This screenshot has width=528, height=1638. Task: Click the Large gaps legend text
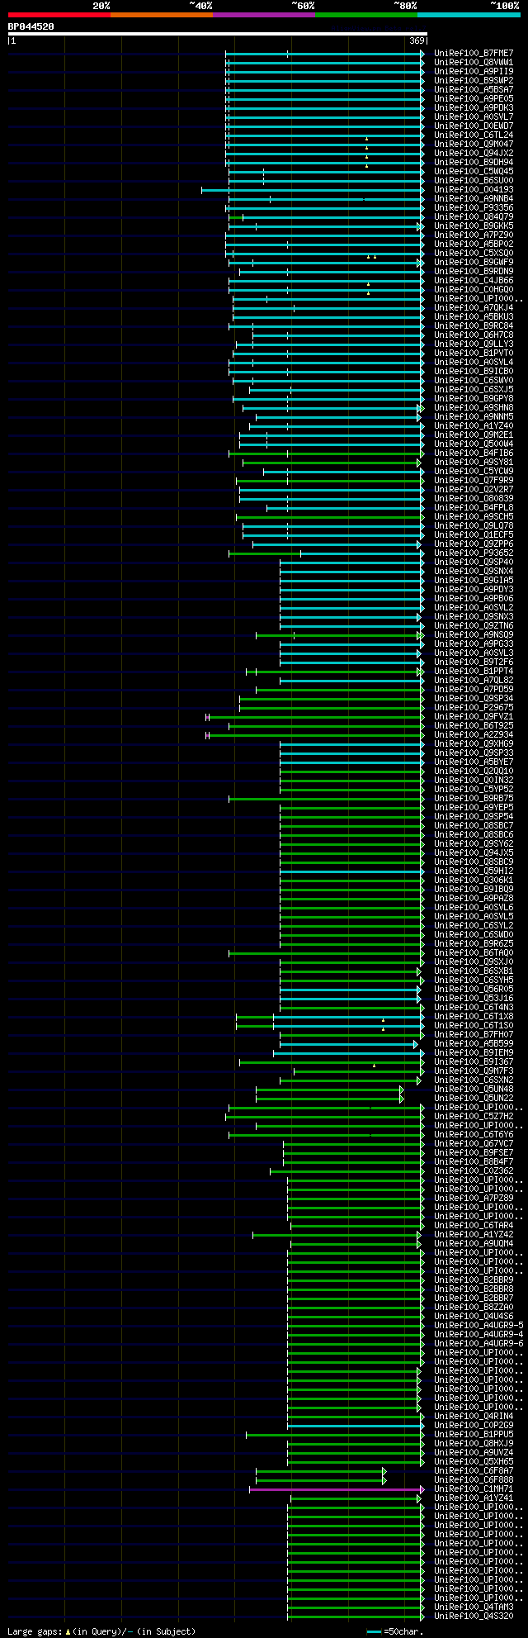tap(101, 1631)
